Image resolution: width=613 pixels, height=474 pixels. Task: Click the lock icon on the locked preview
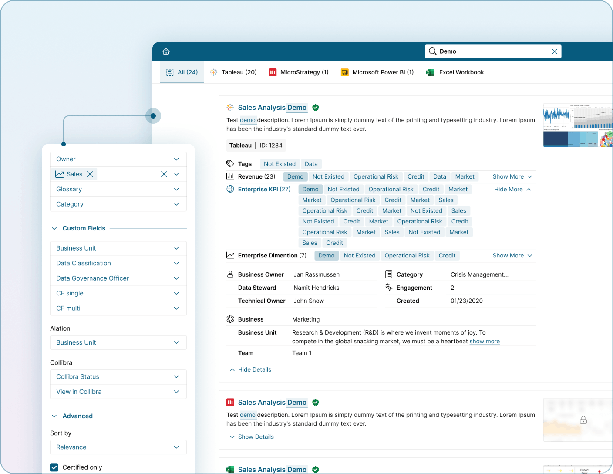pos(583,420)
